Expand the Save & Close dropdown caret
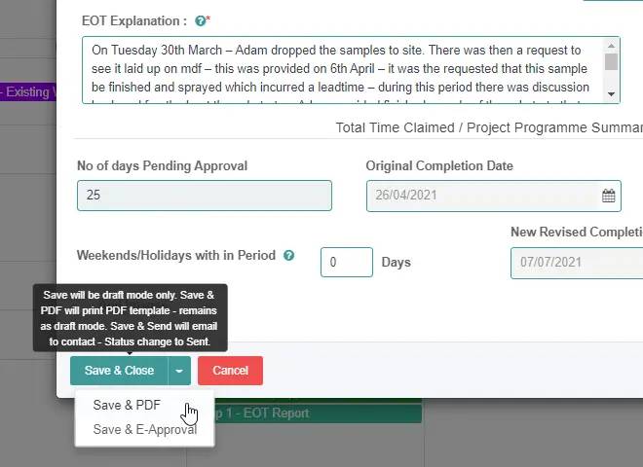 point(179,371)
